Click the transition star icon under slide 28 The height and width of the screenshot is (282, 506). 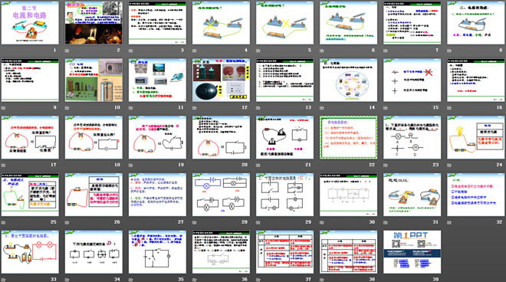point(195,222)
